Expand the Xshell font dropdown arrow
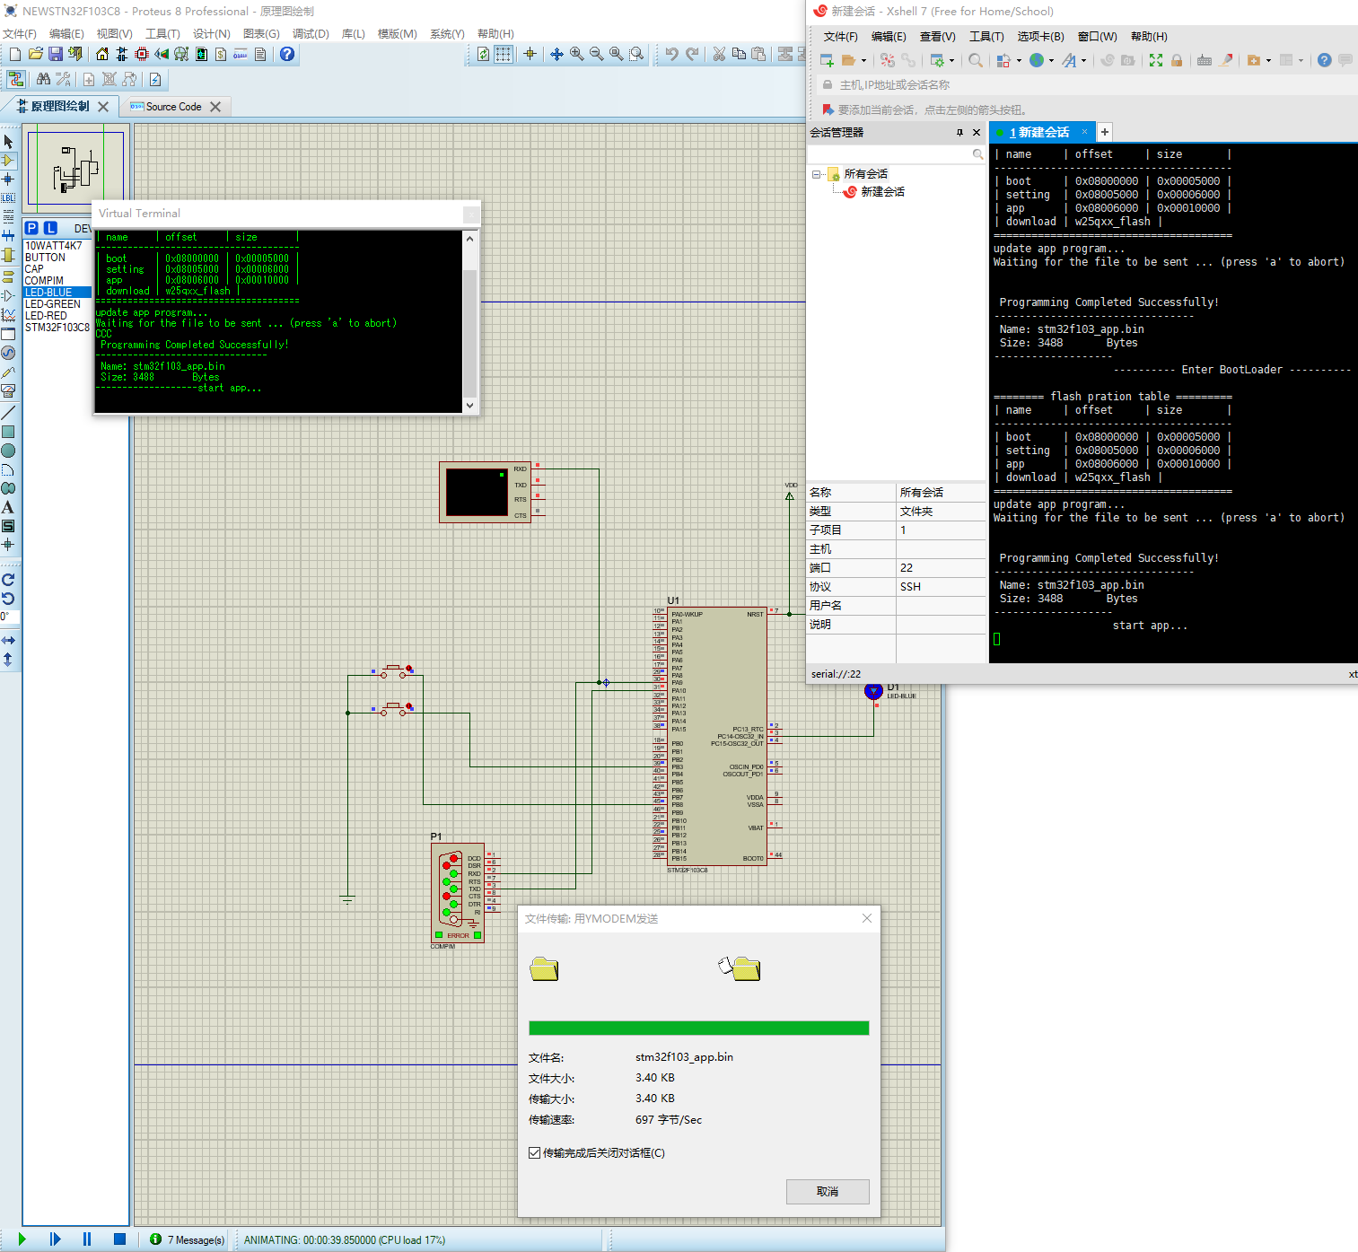This screenshot has height=1252, width=1358. tap(1084, 61)
